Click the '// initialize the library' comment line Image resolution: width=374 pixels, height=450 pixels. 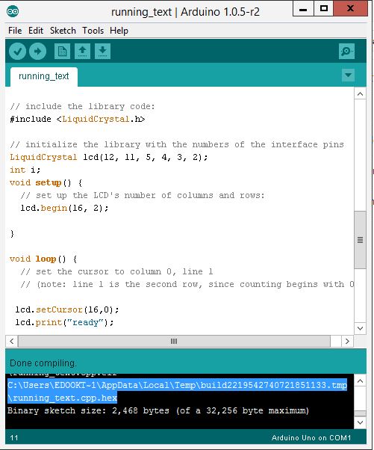177,144
